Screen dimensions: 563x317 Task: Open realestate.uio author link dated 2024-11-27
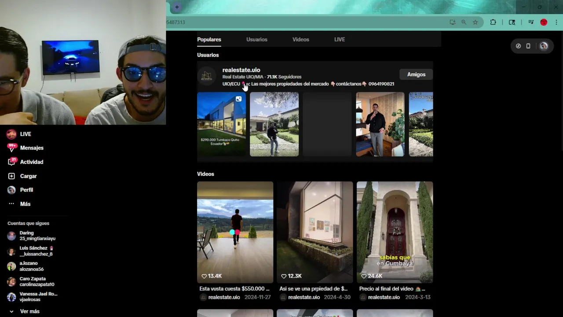pos(224,297)
